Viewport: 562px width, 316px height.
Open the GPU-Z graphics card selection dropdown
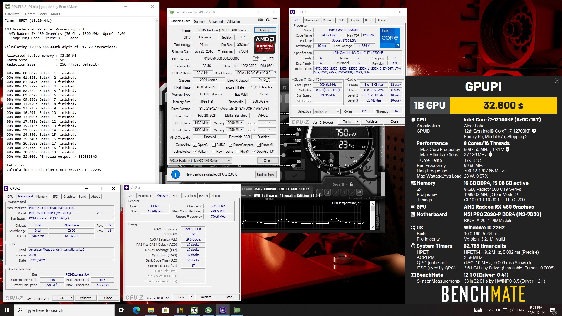point(200,161)
